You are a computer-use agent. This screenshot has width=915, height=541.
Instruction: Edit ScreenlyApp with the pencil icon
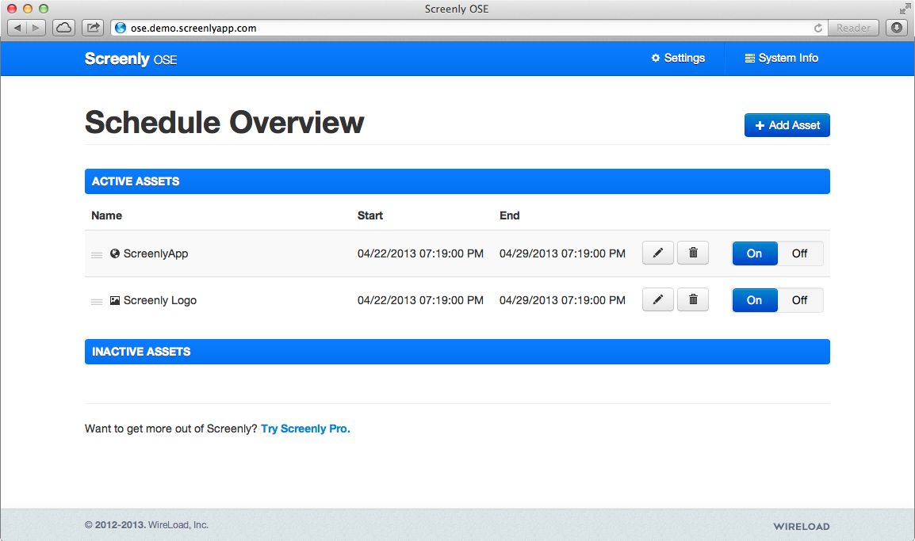click(x=657, y=253)
